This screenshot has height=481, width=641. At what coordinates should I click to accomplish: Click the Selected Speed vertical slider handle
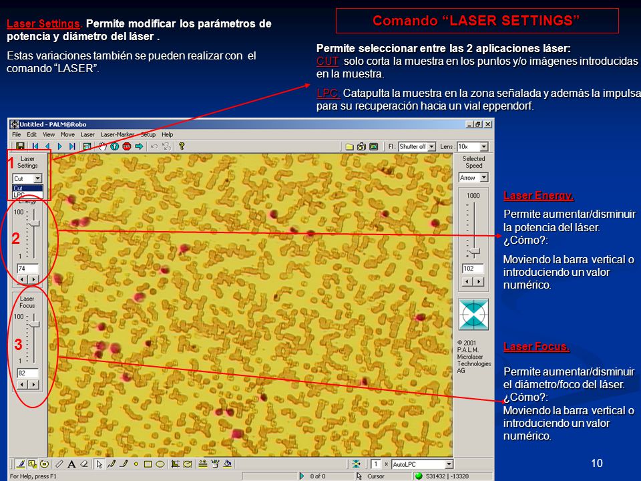tap(475, 251)
